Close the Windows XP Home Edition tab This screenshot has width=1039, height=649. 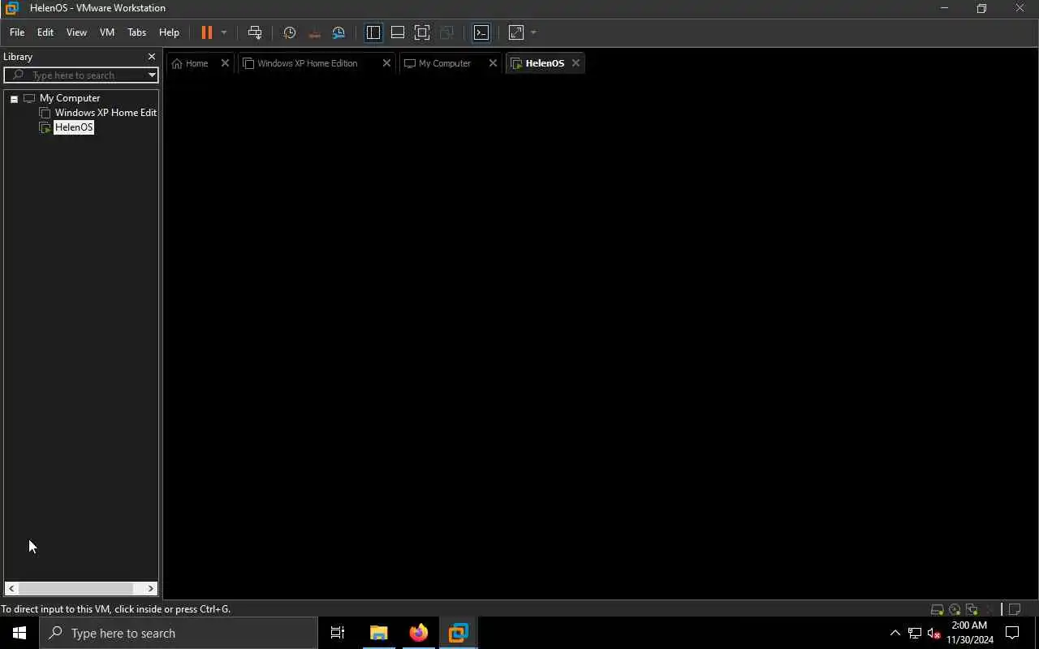tap(386, 63)
